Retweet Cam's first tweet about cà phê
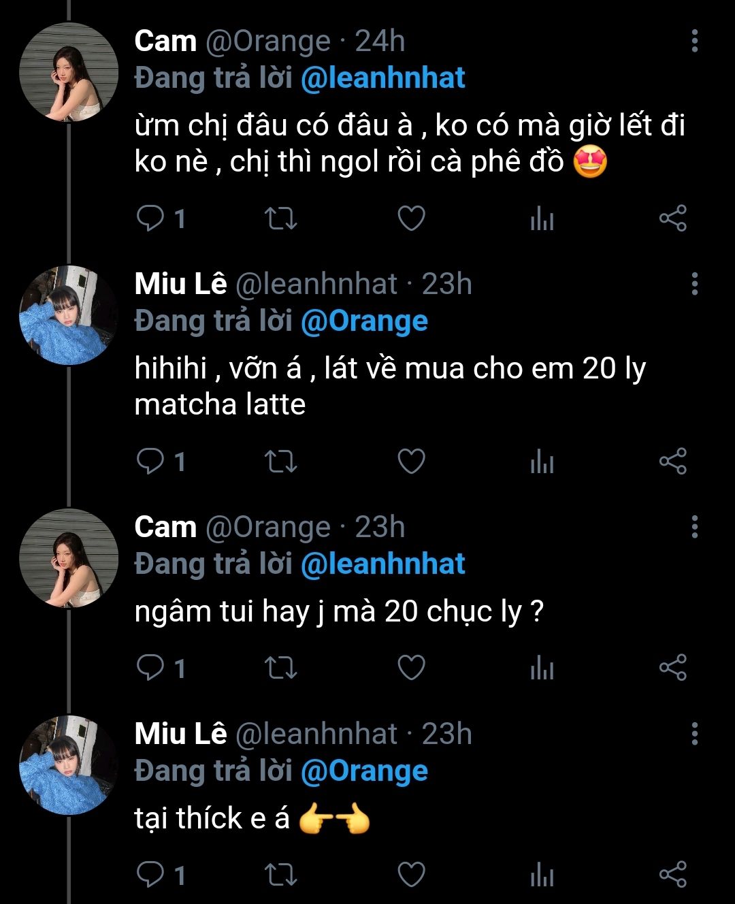Screen dimensions: 735x904 pos(280,219)
